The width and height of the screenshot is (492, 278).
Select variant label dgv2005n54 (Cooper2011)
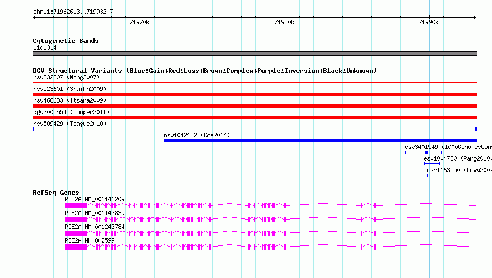point(71,112)
